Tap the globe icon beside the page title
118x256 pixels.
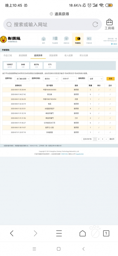51,14
